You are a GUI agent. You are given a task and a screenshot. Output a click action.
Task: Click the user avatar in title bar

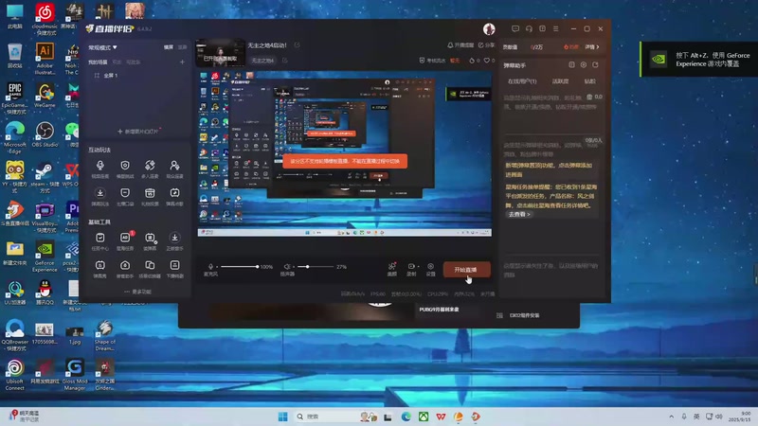coord(489,29)
